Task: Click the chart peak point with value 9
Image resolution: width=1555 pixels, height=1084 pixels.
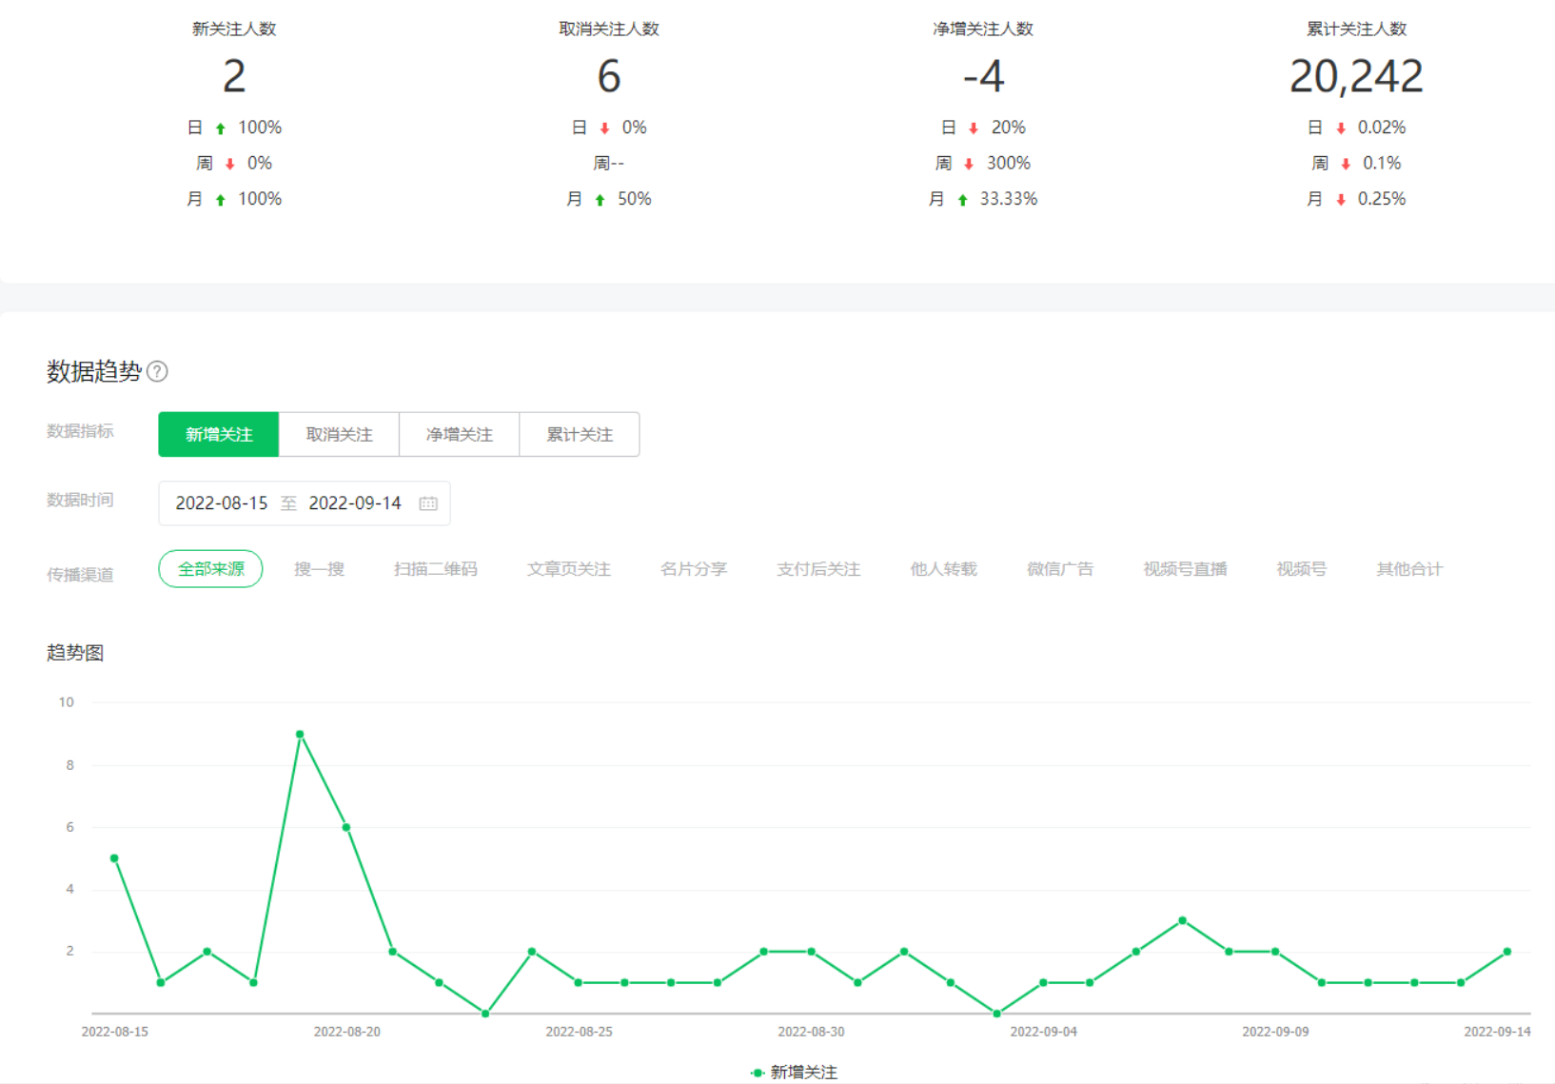Action: [x=300, y=735]
